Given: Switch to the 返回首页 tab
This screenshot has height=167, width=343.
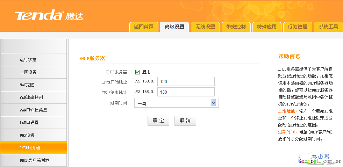Looking at the screenshot, I should click(144, 27).
